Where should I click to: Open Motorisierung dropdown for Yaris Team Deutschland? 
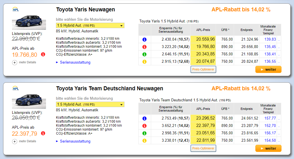[90, 104]
